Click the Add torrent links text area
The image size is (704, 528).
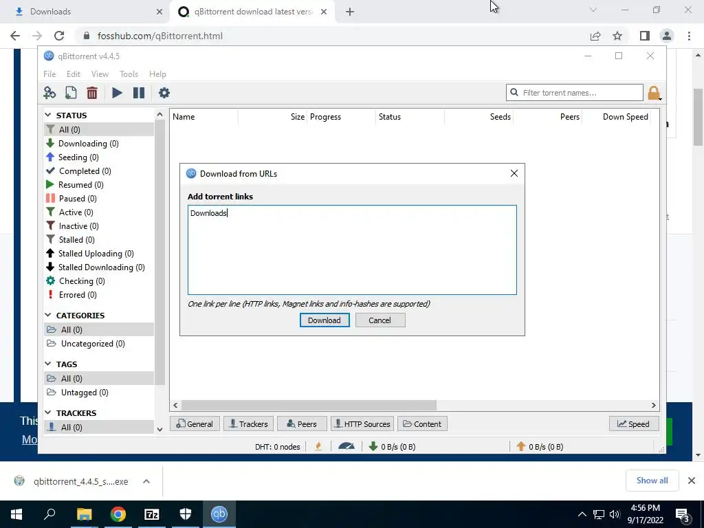(x=352, y=250)
